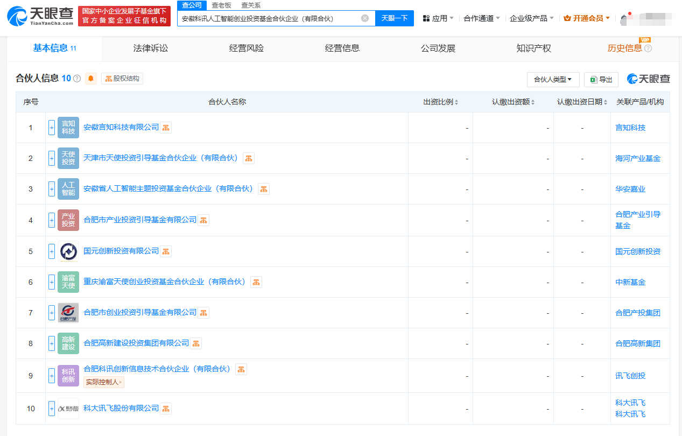This screenshot has width=682, height=436.
Task: Click the 实际控制人 tag
Action: 103,382
